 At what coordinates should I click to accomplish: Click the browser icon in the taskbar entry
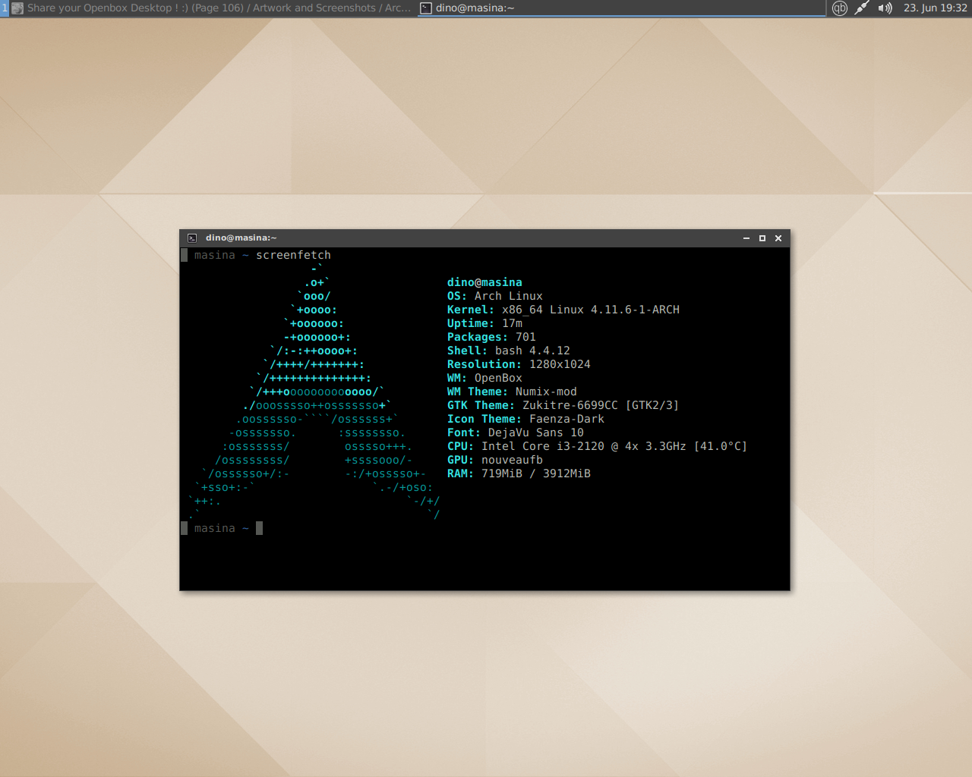pos(17,8)
